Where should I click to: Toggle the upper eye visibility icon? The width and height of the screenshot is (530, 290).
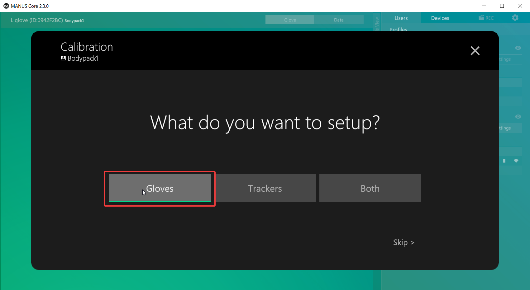tap(518, 48)
